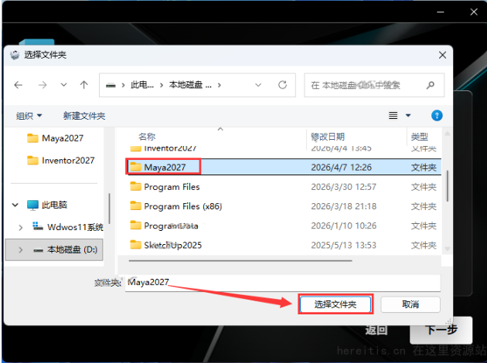Click the navigation pane scrollbar

point(109,209)
